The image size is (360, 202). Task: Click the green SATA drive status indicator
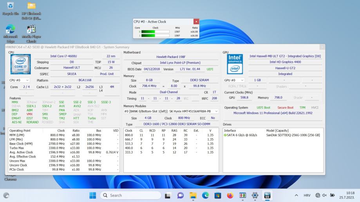[x=226, y=135]
